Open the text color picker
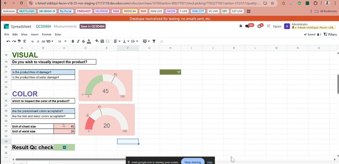 click(89, 41)
